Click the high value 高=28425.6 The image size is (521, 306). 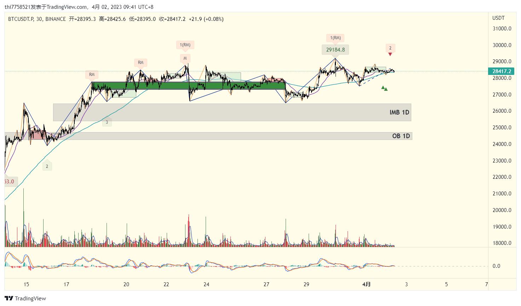pyautogui.click(x=112, y=19)
